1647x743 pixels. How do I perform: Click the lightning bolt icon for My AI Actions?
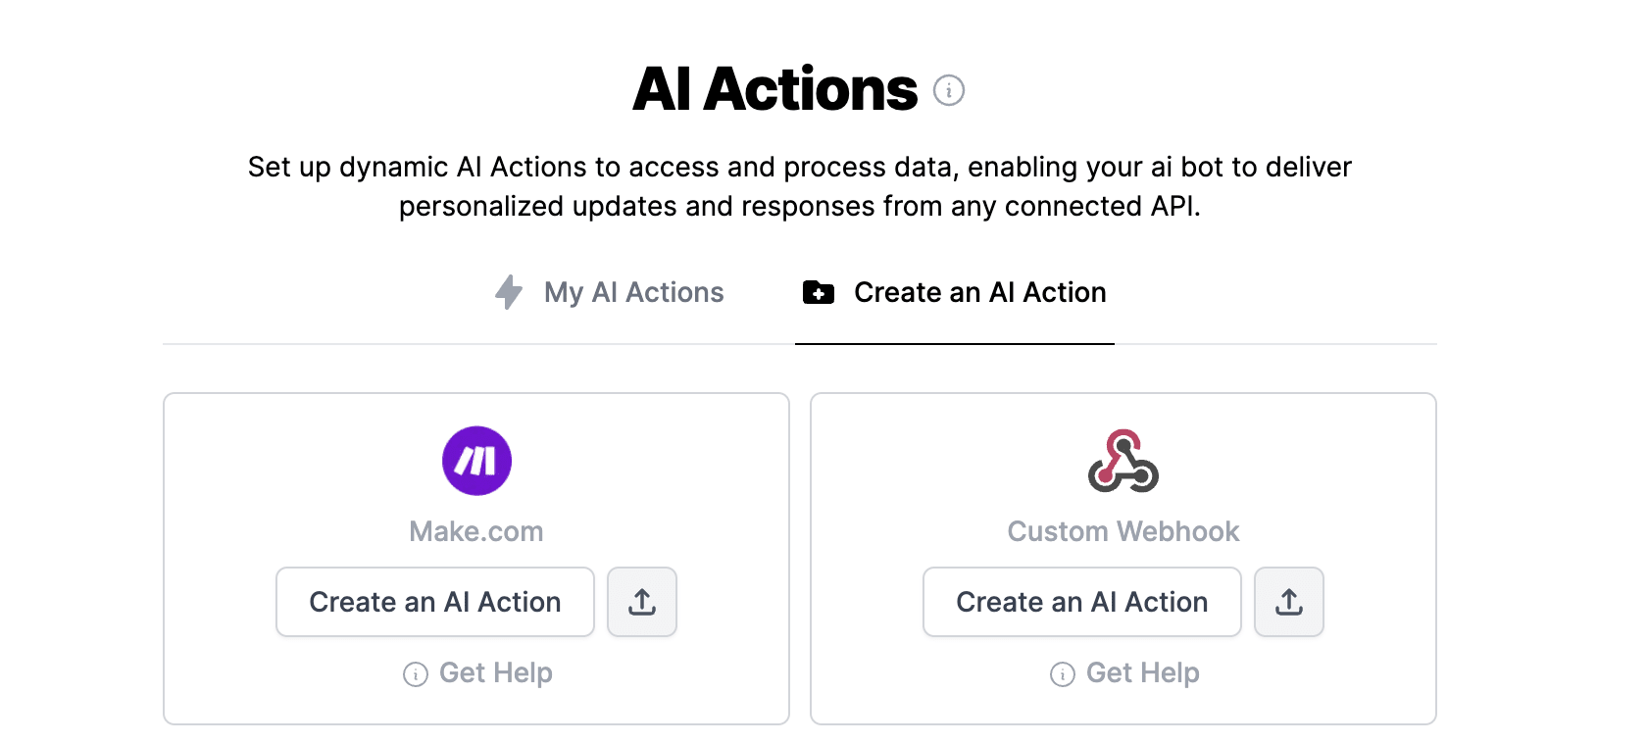(509, 292)
